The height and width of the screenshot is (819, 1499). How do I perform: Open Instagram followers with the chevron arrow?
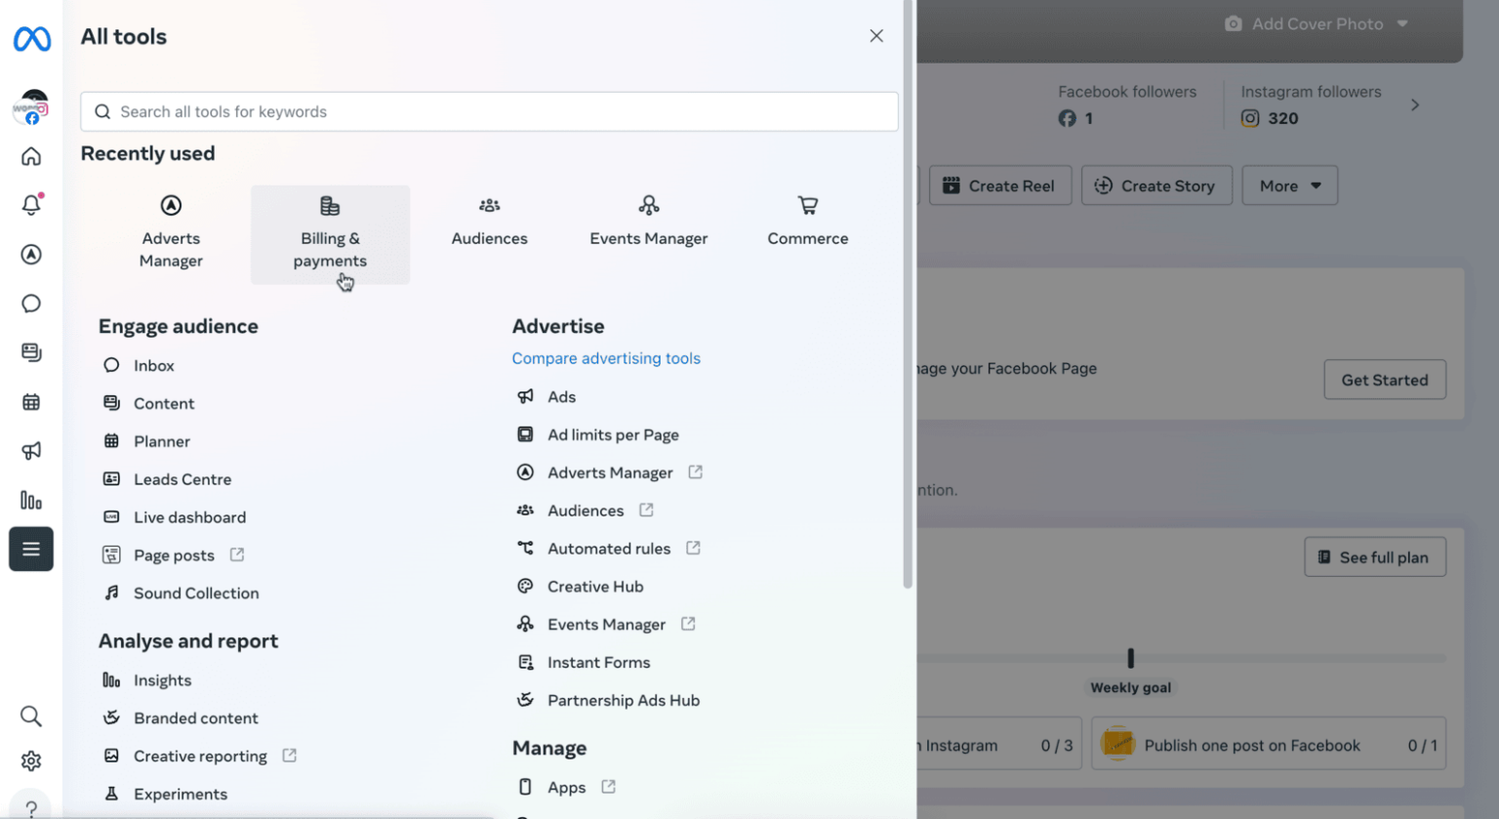pyautogui.click(x=1416, y=104)
